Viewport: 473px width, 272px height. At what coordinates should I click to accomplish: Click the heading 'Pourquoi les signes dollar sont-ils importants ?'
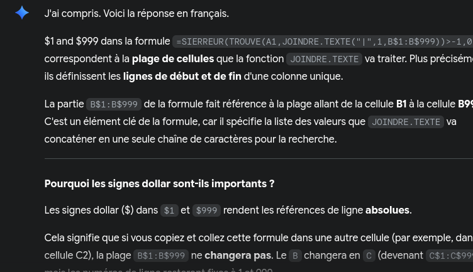(159, 184)
